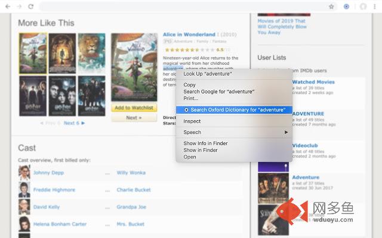Screen dimensions: 382x238
Task: Click Add to Watchlist button
Action: (x=133, y=108)
